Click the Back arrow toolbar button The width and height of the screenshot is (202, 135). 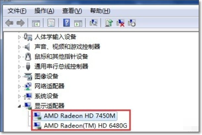9,23
